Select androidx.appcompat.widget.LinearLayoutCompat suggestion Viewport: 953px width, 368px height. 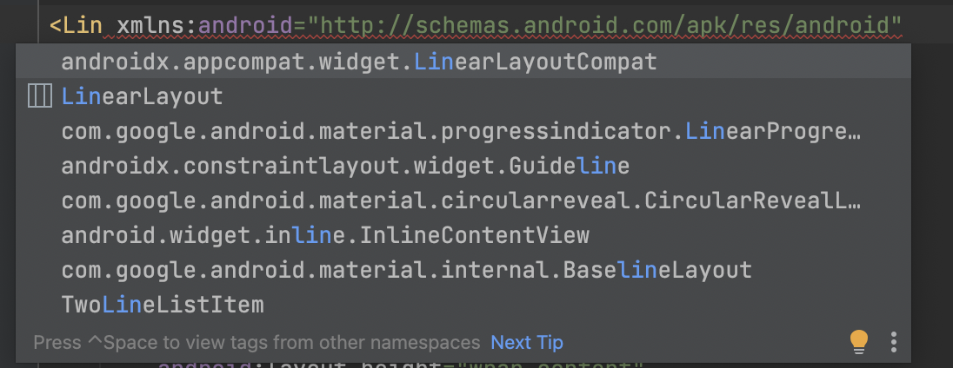tap(463, 62)
